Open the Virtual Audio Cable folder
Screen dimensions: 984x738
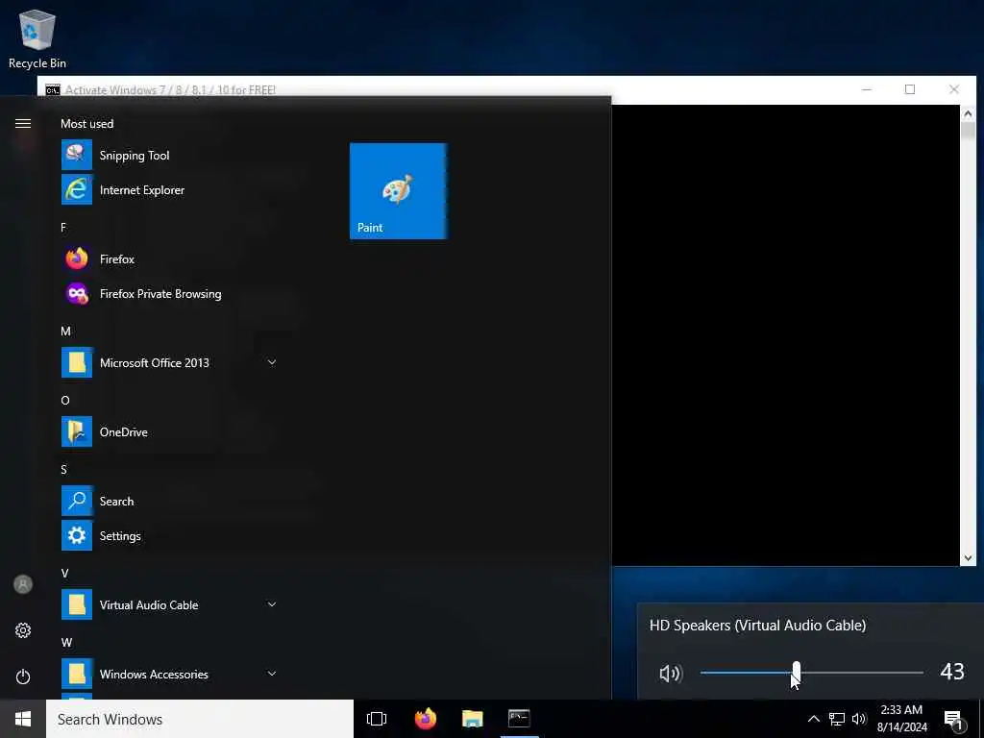click(x=169, y=605)
